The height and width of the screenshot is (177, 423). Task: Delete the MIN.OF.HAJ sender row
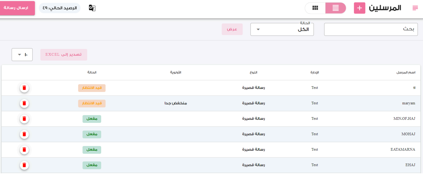tap(24, 119)
